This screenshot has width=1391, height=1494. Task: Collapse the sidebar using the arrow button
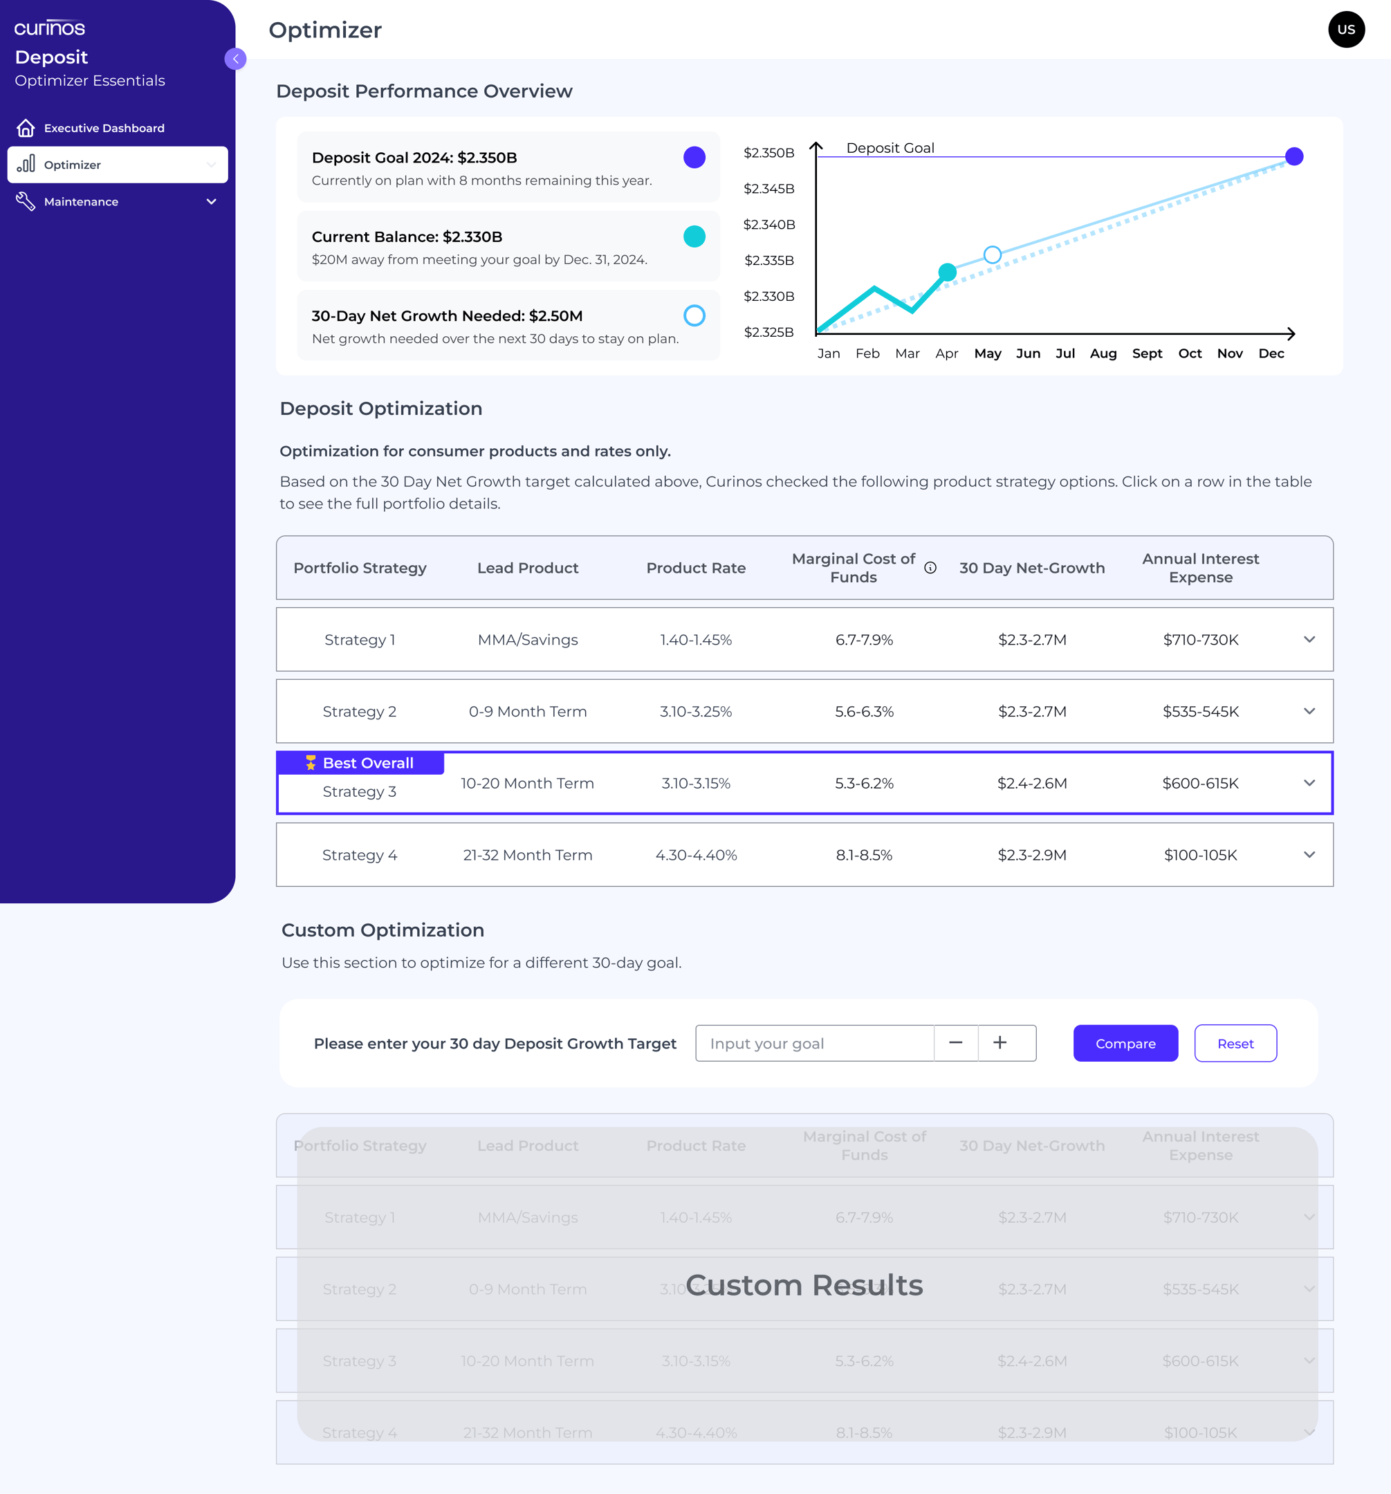(235, 59)
